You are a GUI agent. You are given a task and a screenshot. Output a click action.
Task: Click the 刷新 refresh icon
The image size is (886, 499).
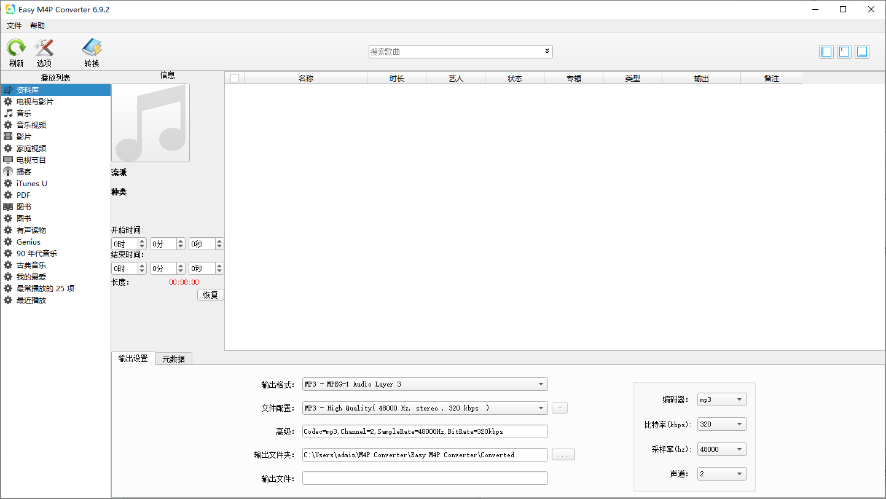point(17,48)
